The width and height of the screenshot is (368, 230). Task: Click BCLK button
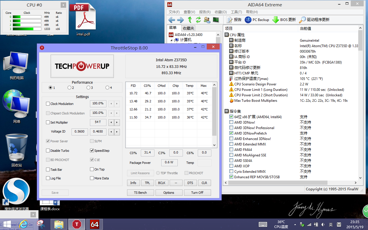(x=162, y=183)
